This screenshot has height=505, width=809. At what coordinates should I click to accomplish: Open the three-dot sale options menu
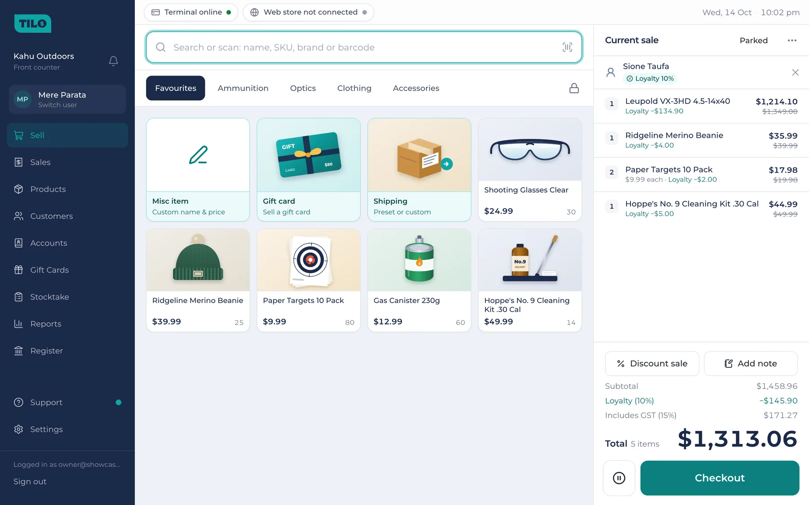[792, 40]
